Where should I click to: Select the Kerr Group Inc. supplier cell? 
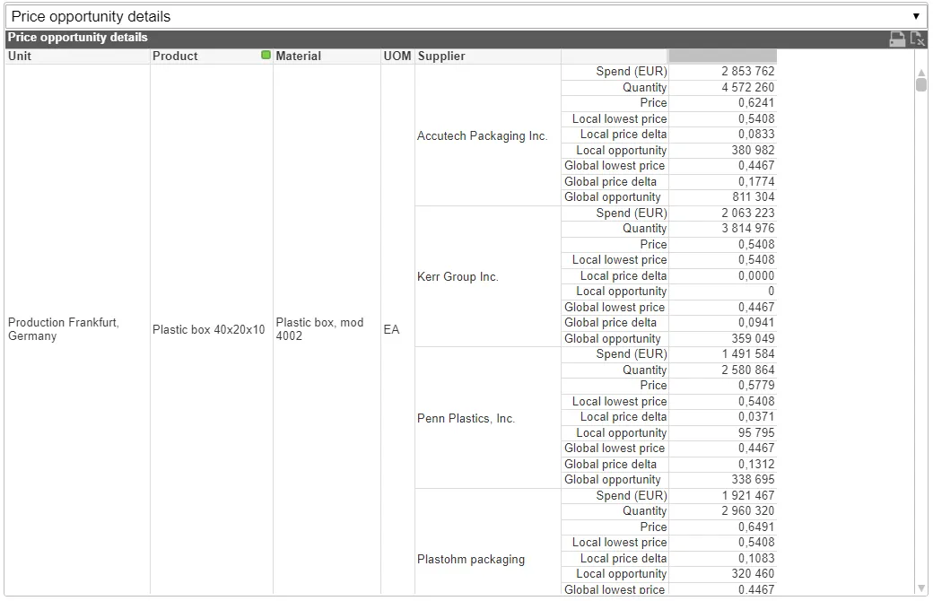click(458, 277)
